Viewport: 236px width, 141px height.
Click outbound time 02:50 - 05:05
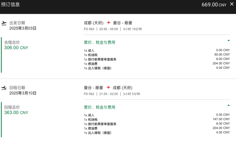(x=109, y=29)
